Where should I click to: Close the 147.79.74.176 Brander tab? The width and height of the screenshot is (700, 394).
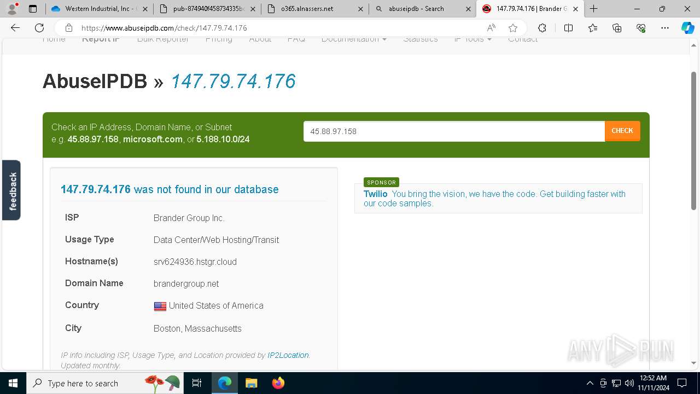(x=575, y=9)
